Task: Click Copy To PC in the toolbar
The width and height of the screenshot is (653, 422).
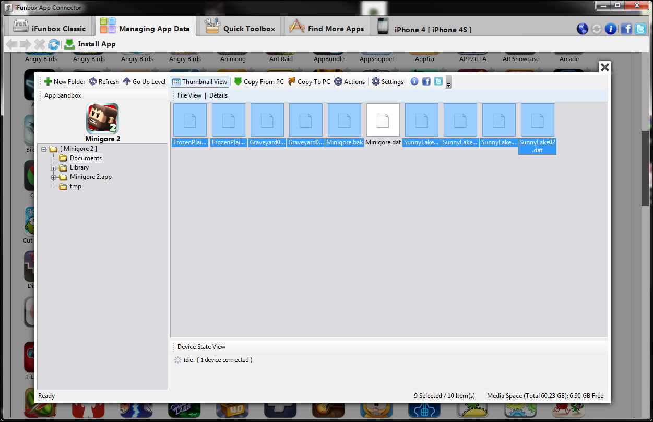Action: (310, 81)
